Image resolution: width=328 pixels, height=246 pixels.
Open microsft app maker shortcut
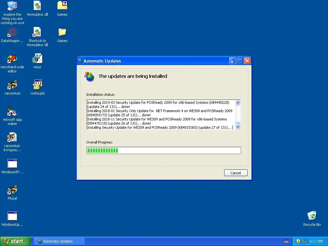click(x=12, y=116)
